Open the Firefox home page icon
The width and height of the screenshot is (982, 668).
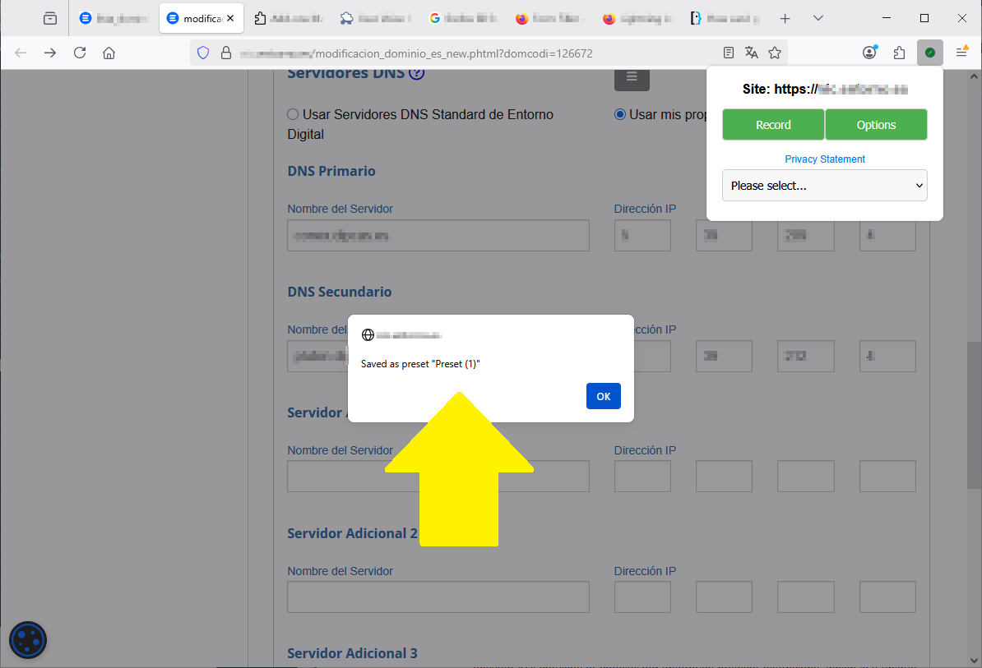tap(109, 53)
